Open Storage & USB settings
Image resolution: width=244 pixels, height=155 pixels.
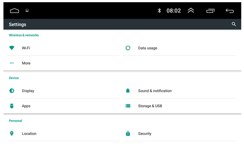point(180,106)
